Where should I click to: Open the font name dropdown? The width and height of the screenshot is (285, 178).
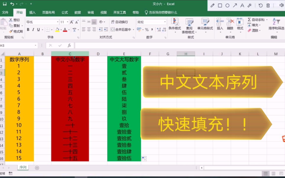pos(58,22)
